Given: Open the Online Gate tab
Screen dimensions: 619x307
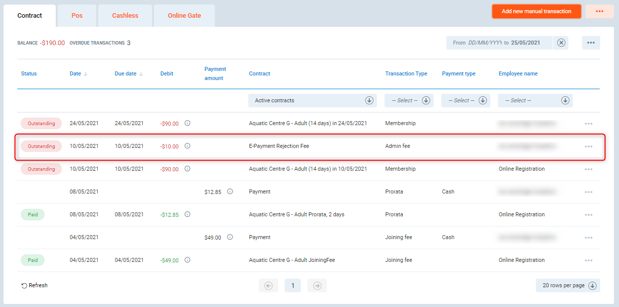Looking at the screenshot, I should (184, 16).
